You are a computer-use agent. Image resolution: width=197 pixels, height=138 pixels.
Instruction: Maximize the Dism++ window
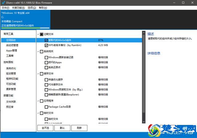[x=183, y=3]
